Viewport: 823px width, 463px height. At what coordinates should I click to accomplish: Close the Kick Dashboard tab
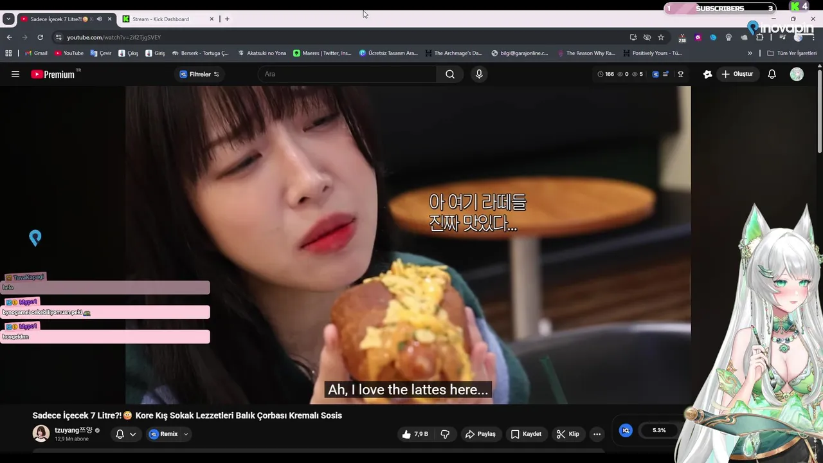[212, 19]
